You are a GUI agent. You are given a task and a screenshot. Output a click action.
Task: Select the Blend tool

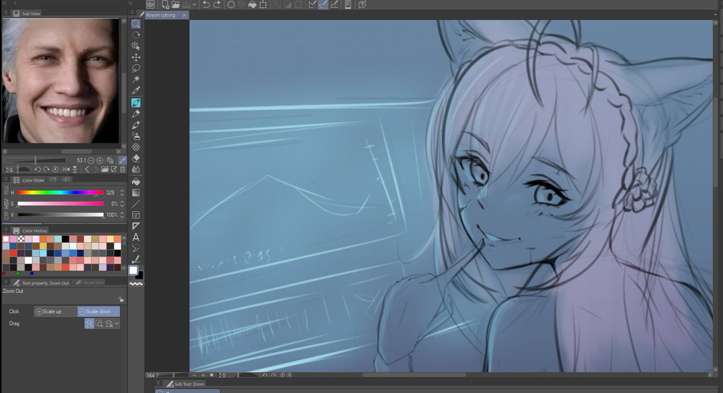tap(136, 169)
